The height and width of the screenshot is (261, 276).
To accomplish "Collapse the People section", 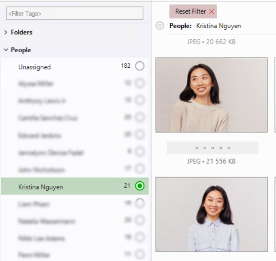I will point(6,50).
